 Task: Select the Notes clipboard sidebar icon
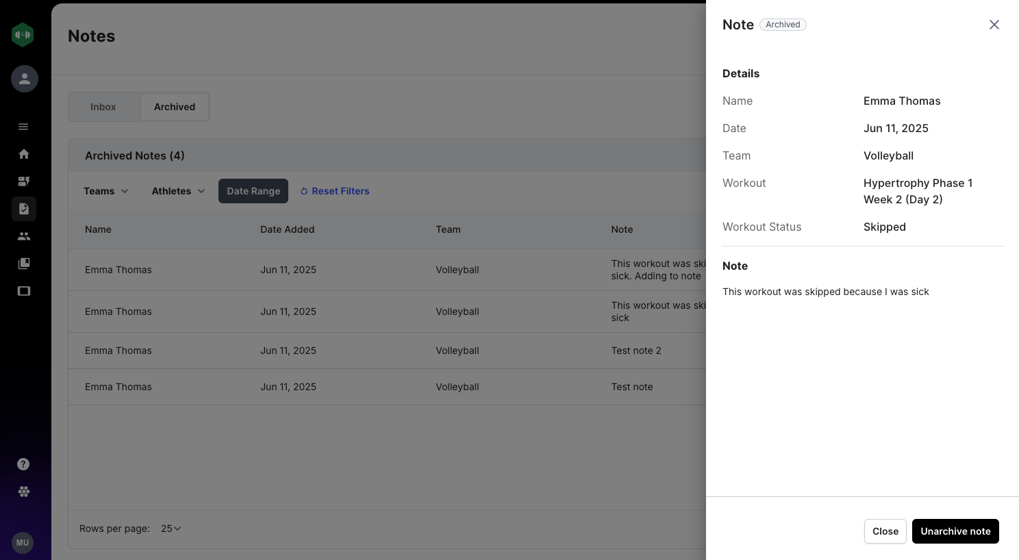24,209
